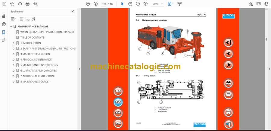Screen dimensions: 271x131
Task: Open bookmarks options menu dropdown
Action: point(14,19)
